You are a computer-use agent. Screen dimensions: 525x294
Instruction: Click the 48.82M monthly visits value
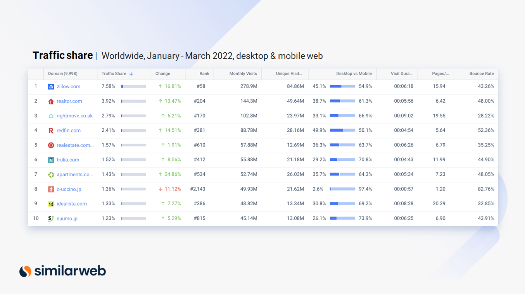249,204
